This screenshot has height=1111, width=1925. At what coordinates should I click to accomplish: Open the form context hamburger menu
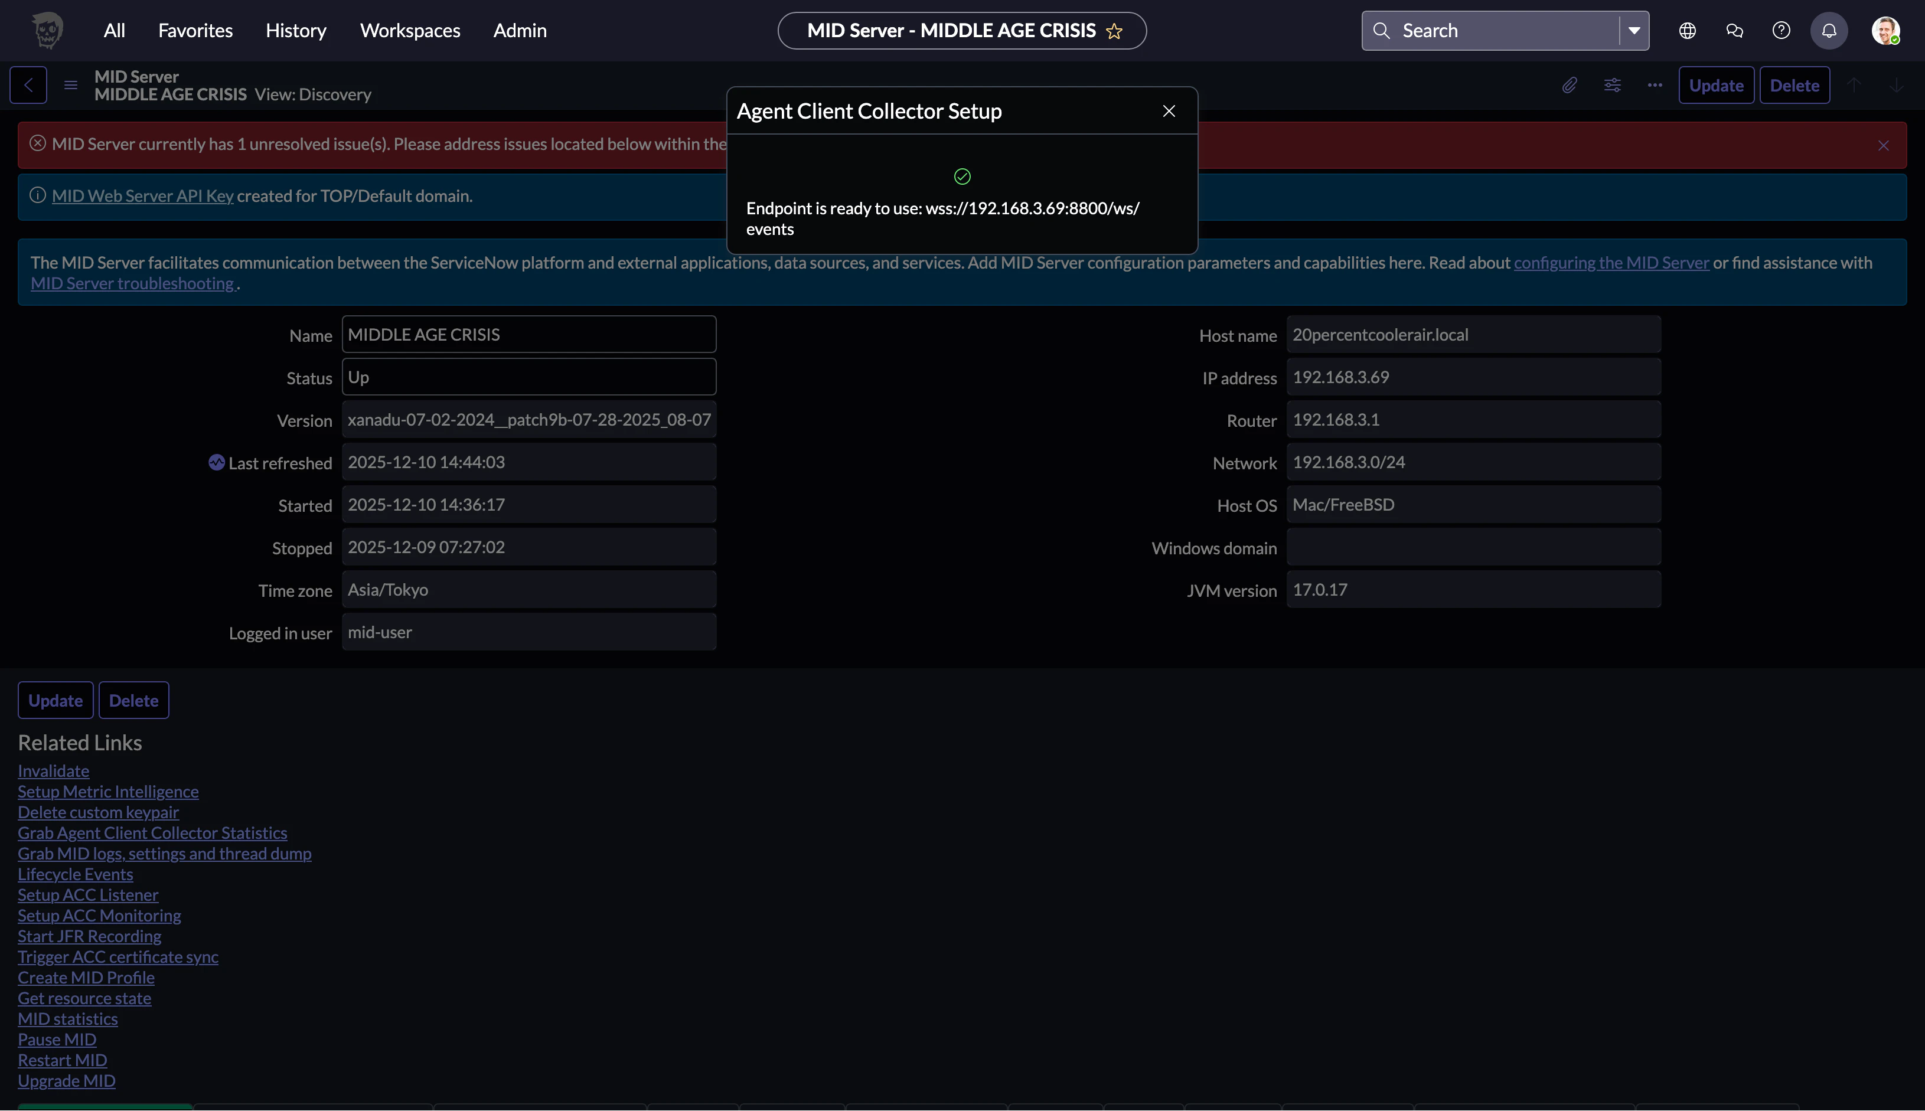tap(71, 84)
